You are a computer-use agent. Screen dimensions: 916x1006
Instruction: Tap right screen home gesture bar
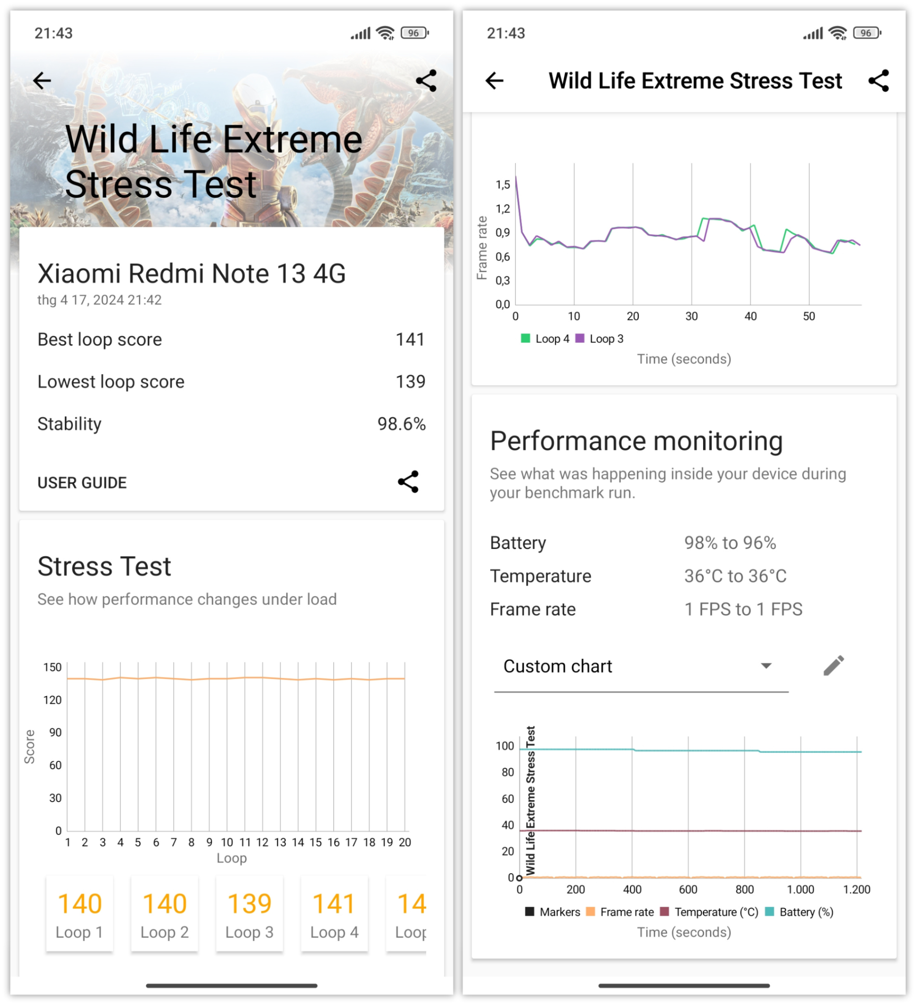coord(684,985)
